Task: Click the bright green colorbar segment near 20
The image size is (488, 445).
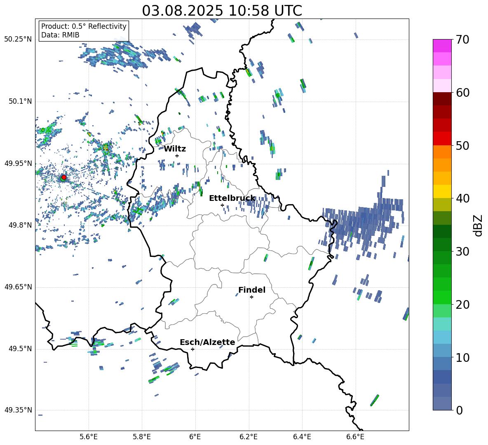Action: tap(442, 297)
